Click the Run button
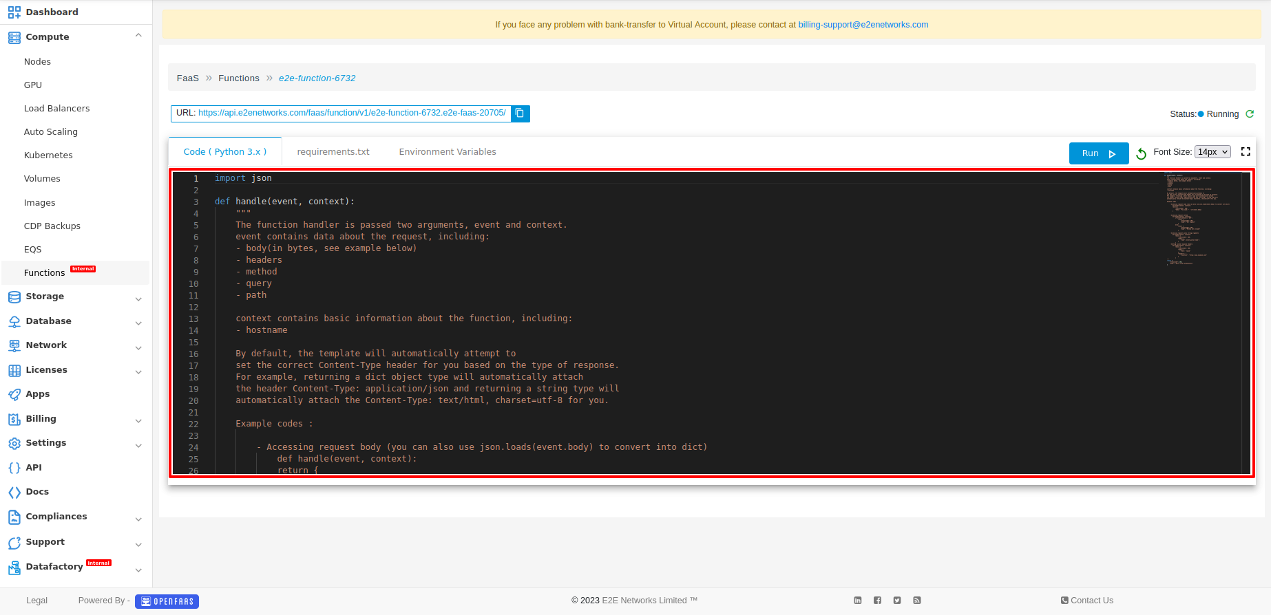 click(1099, 153)
